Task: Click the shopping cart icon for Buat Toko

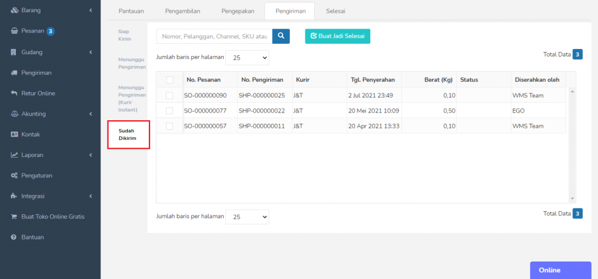Action: (14, 217)
